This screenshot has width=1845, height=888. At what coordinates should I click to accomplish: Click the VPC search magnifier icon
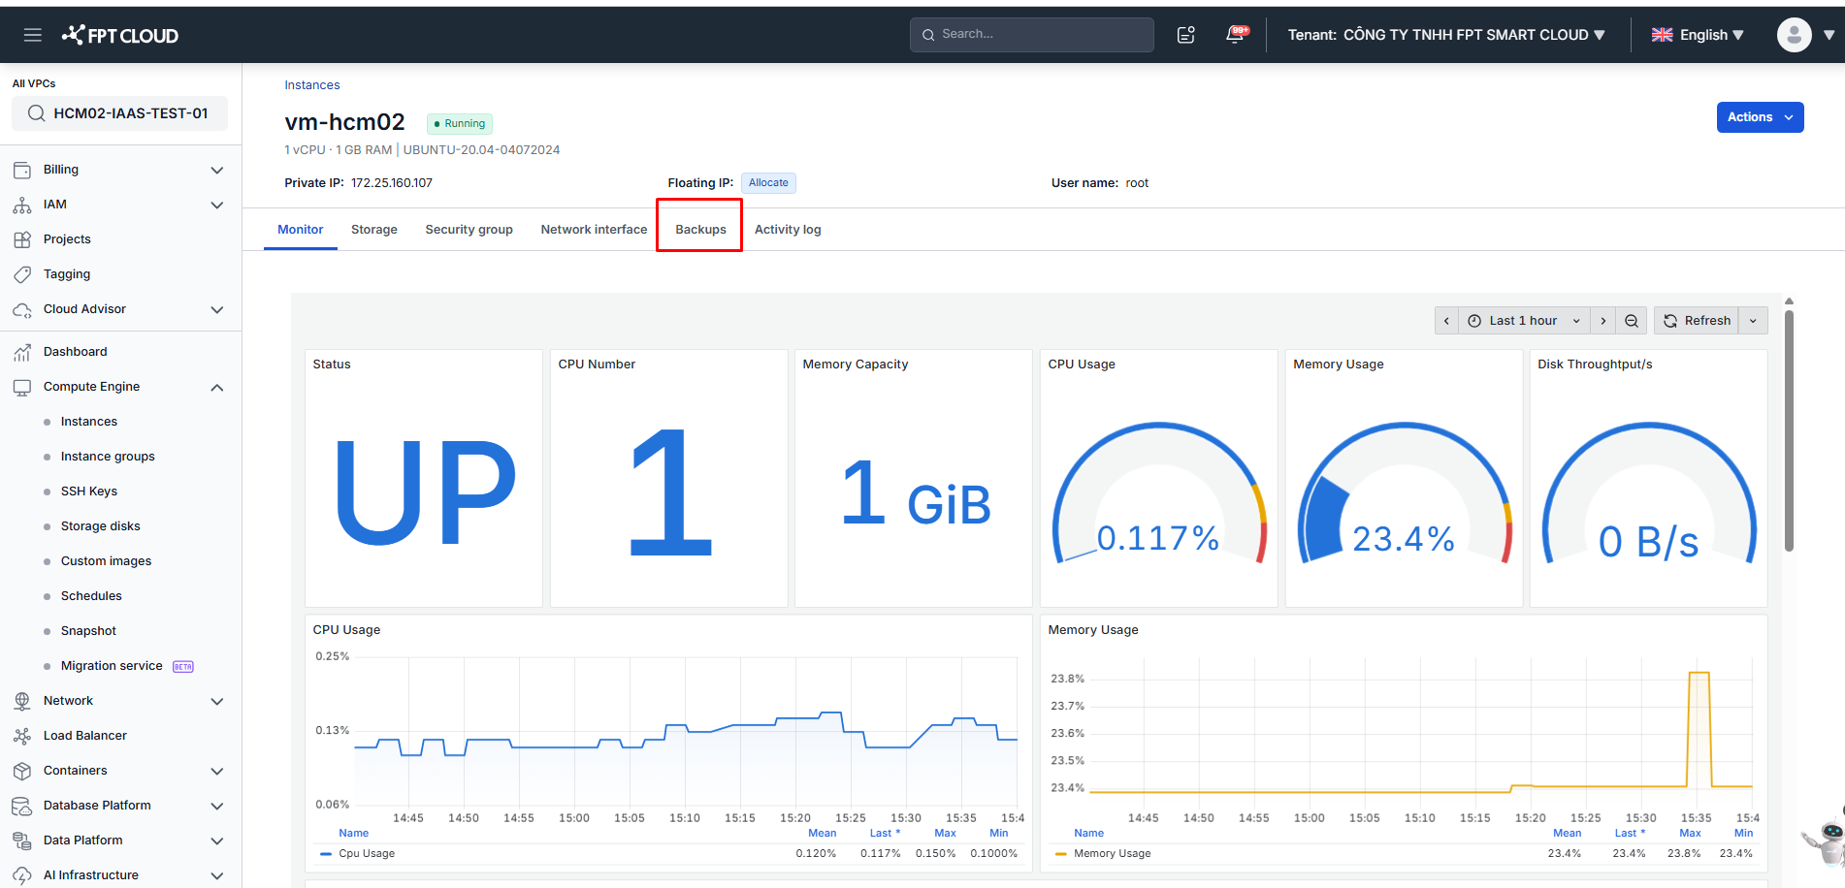click(x=36, y=113)
